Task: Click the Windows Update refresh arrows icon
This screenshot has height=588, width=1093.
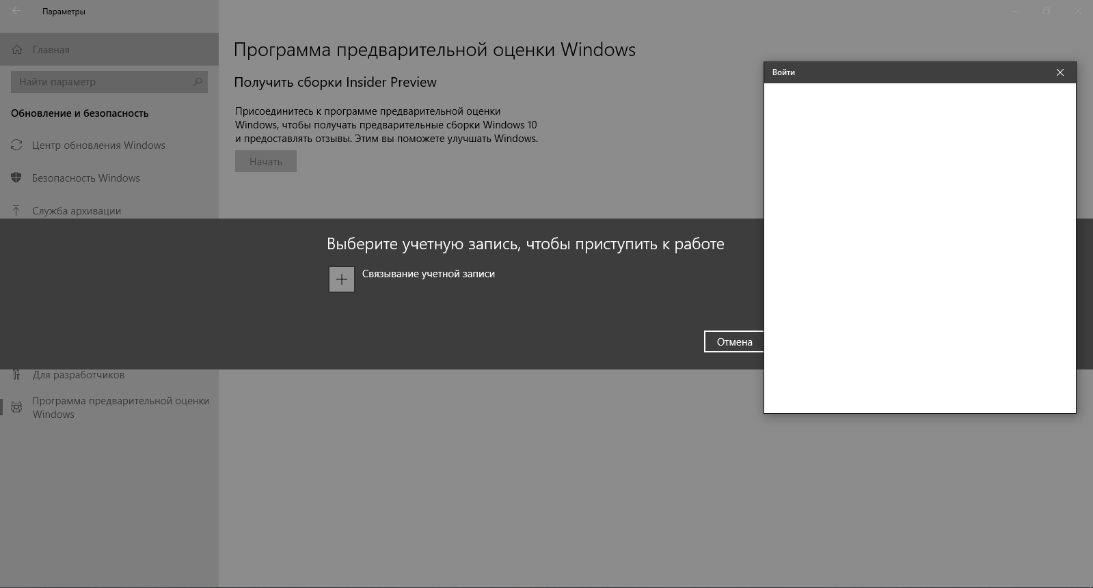Action: (x=16, y=145)
